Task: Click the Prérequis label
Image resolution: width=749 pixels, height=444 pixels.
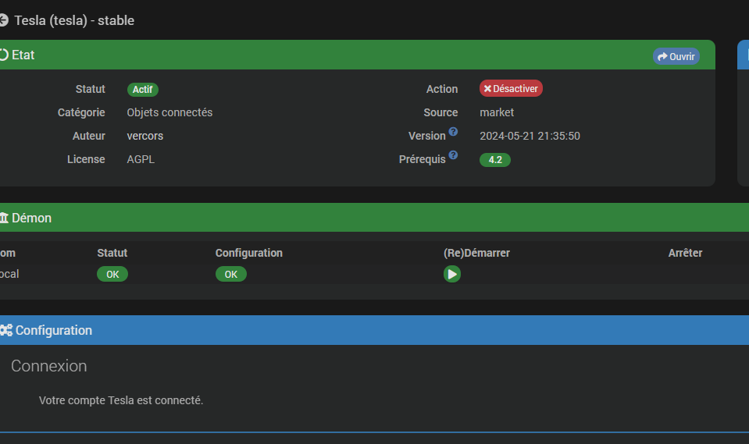Action: [423, 159]
